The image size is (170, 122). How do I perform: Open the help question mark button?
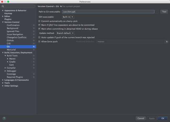tap(4, 118)
